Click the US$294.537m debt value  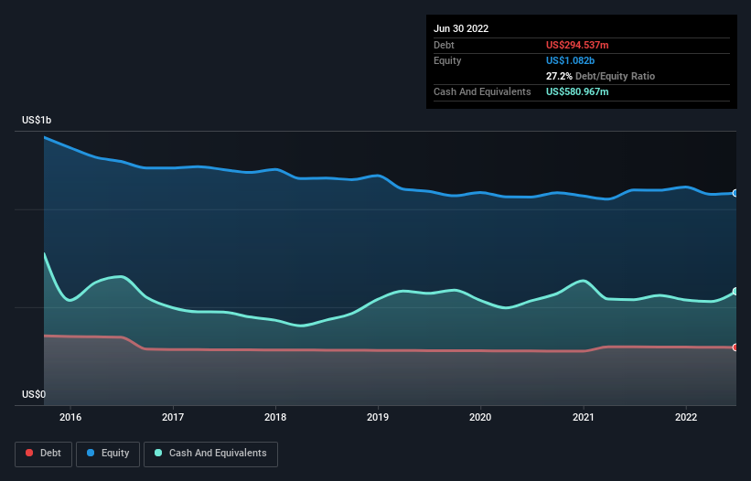point(577,45)
